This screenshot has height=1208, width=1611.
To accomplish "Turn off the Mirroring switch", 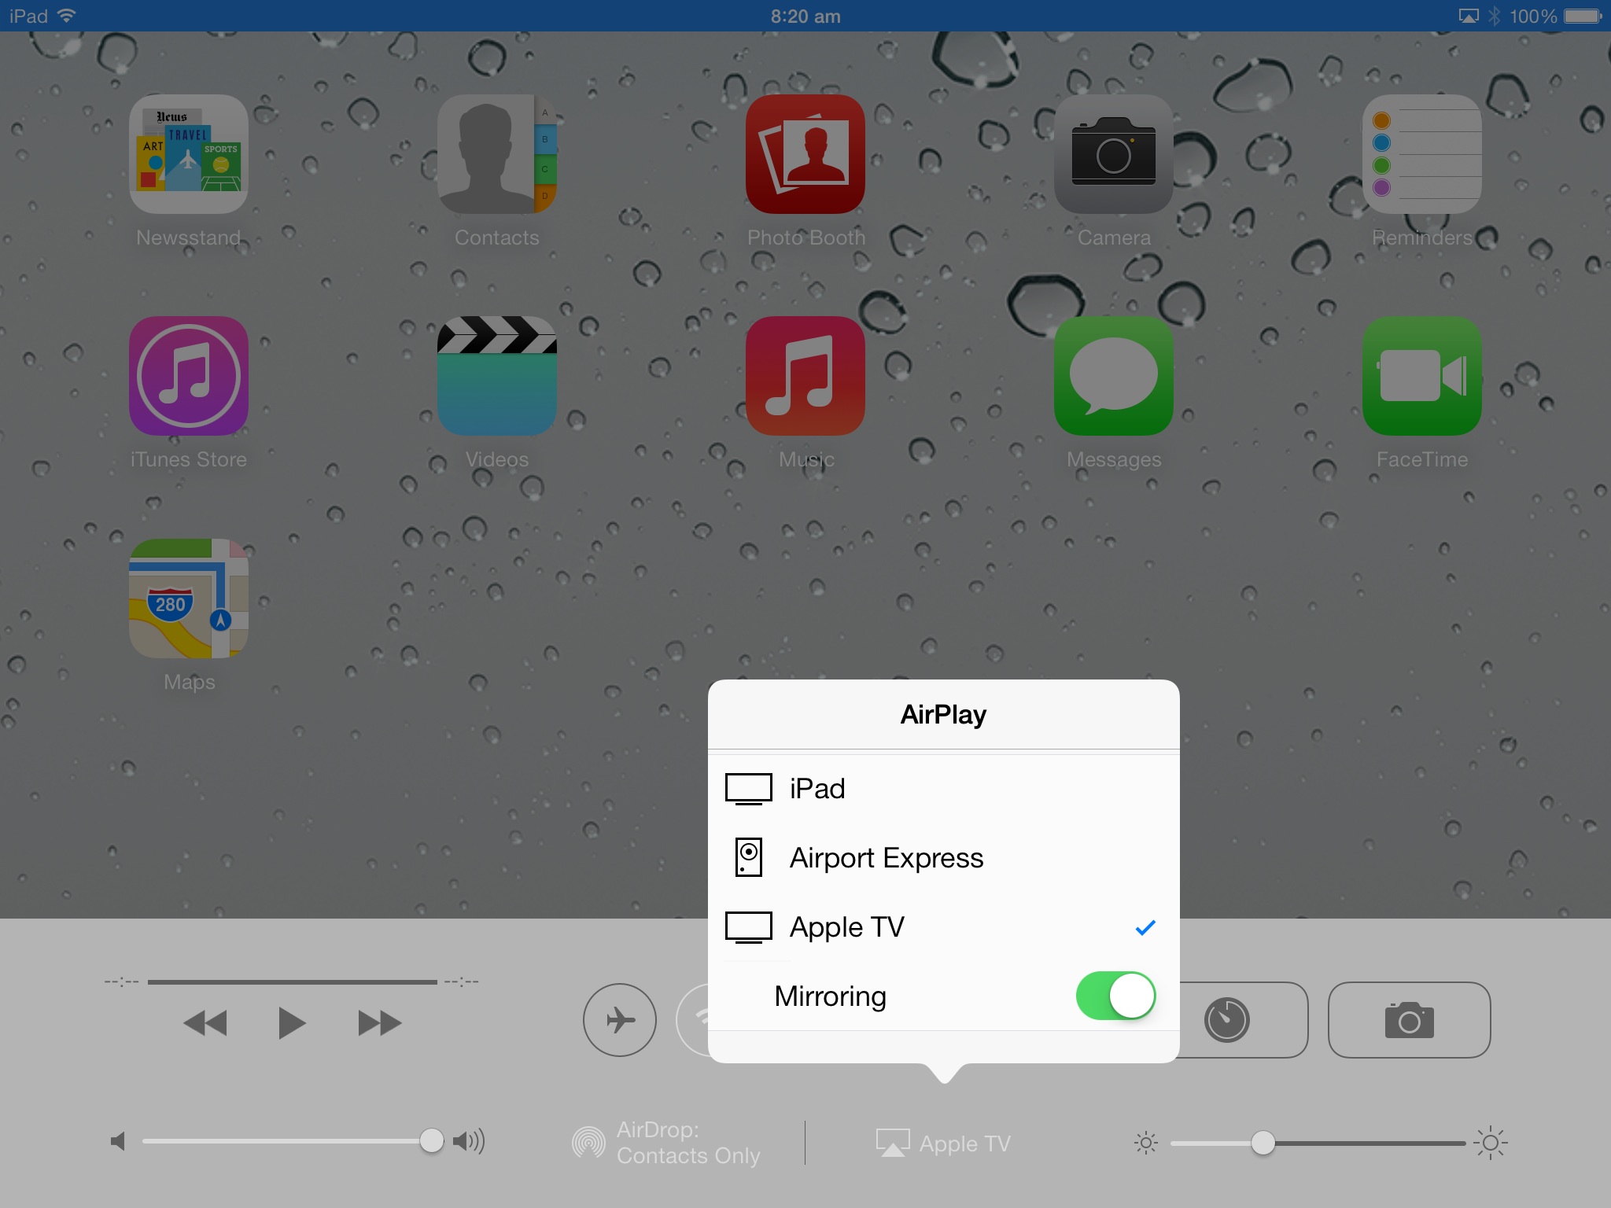I will click(x=1115, y=996).
